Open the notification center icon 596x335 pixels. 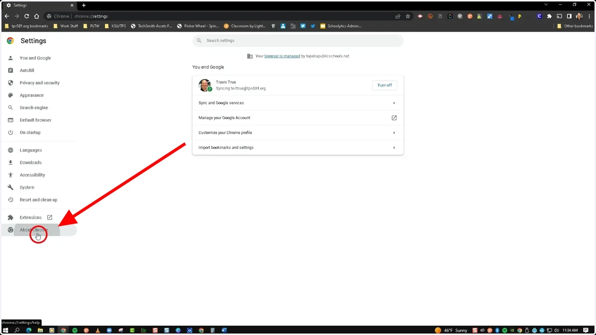(587, 331)
